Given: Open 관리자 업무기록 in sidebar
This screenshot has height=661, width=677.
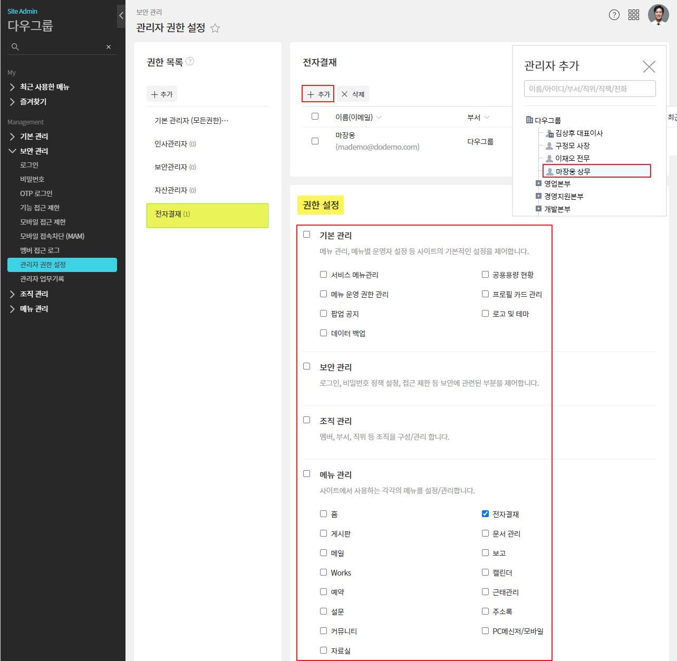Looking at the screenshot, I should click(x=42, y=279).
